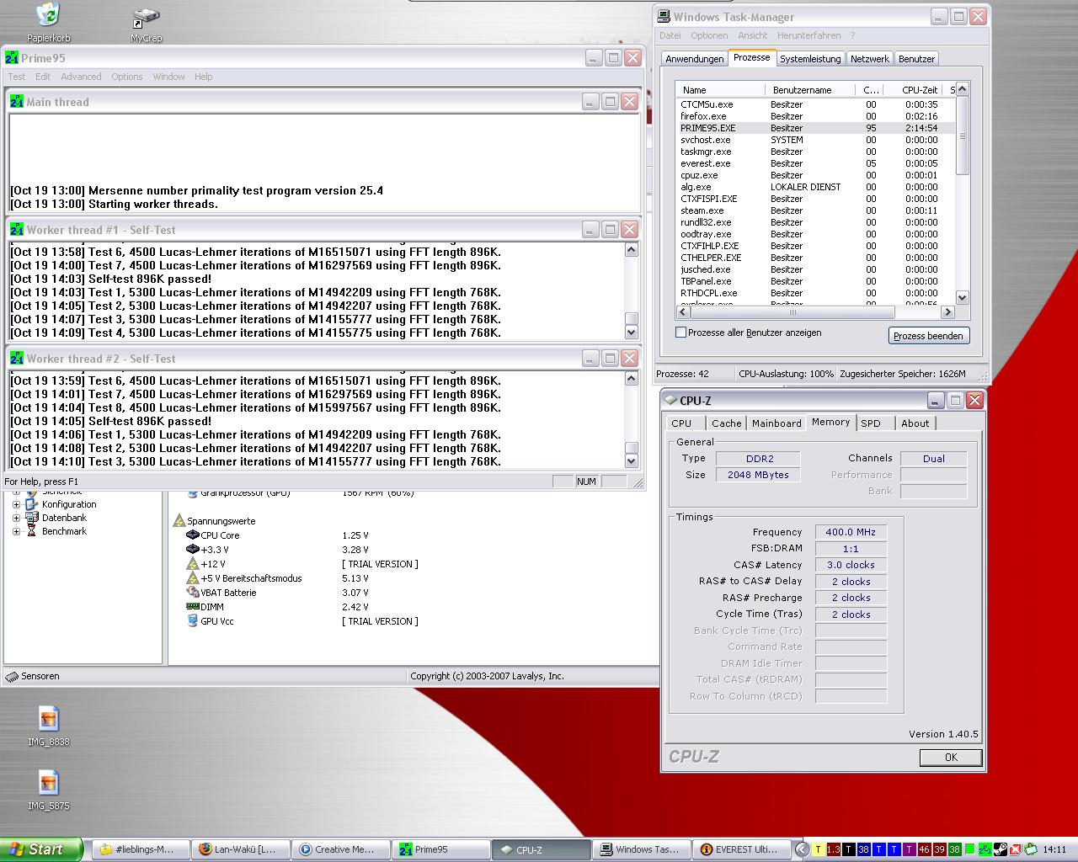Open the Advanced menu in Prime95
The image size is (1078, 862).
click(81, 77)
